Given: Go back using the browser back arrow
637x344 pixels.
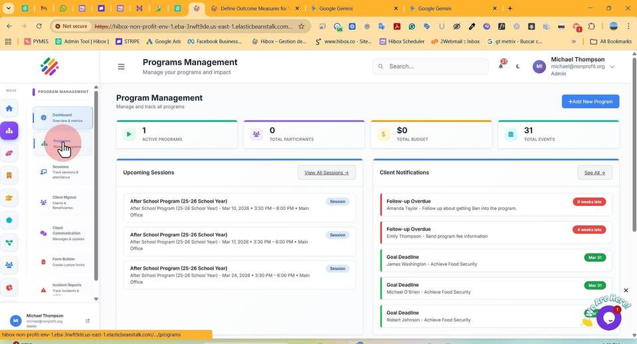Looking at the screenshot, I should pyautogui.click(x=9, y=26).
